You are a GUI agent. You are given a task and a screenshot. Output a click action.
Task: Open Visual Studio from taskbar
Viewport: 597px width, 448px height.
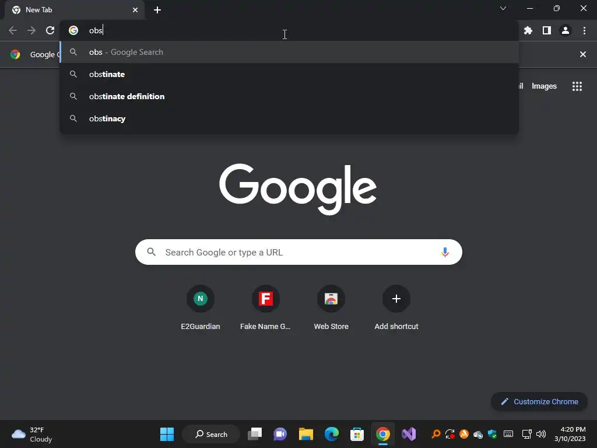point(409,434)
